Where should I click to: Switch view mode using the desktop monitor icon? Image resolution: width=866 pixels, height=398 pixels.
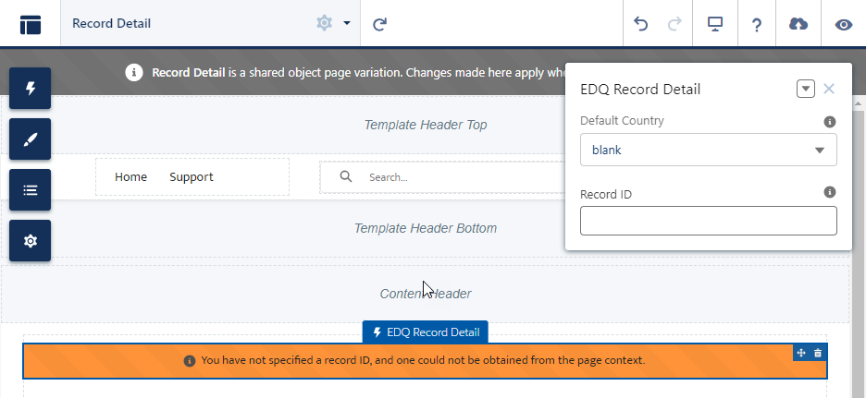pyautogui.click(x=715, y=24)
